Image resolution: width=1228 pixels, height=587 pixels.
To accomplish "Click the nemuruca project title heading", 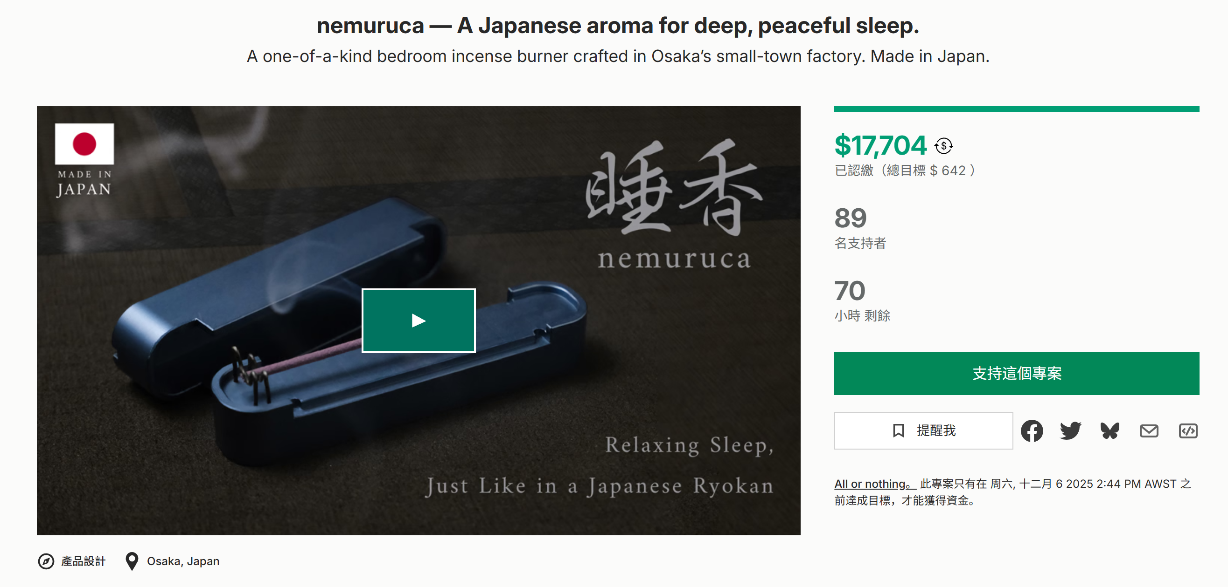I will pyautogui.click(x=617, y=26).
